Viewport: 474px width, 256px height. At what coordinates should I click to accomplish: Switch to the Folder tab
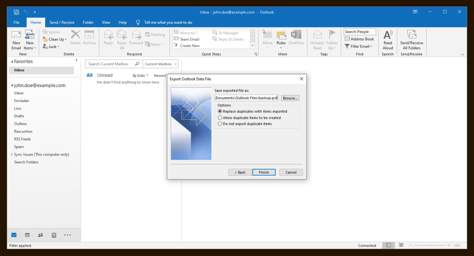(88, 22)
